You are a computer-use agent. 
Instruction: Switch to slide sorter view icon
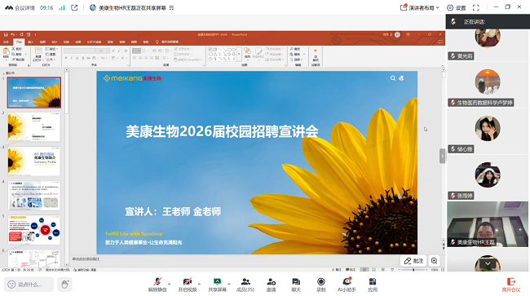pyautogui.click(x=373, y=270)
